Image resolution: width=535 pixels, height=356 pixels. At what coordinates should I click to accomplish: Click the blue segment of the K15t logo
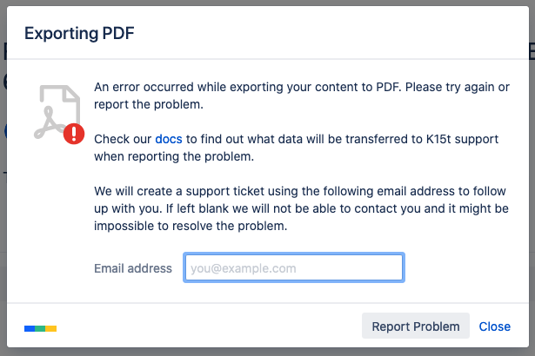coord(29,328)
